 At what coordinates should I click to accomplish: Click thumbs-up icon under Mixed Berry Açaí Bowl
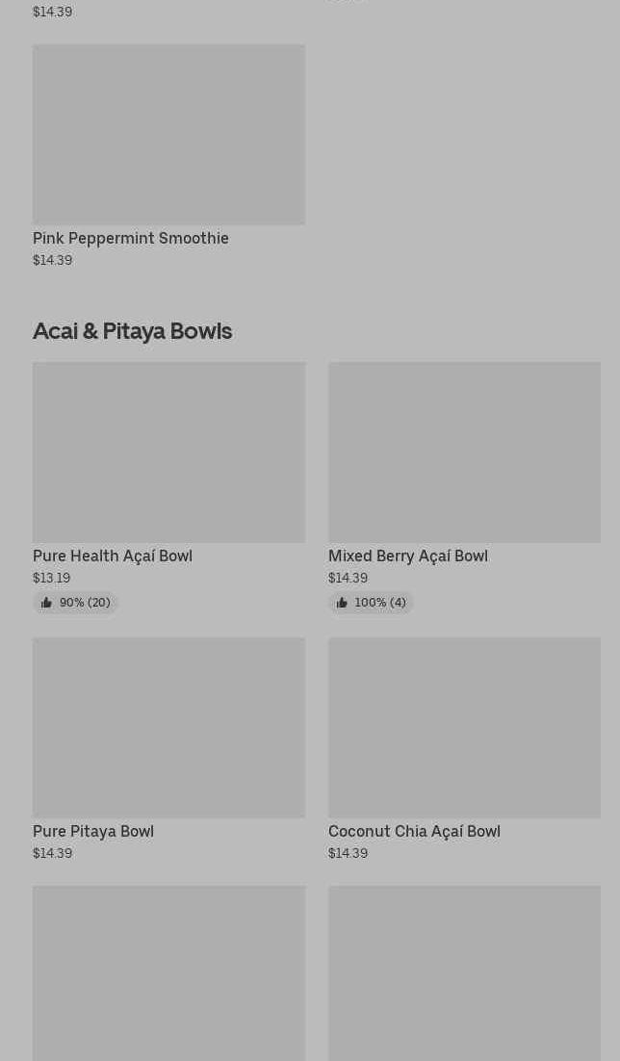click(342, 603)
